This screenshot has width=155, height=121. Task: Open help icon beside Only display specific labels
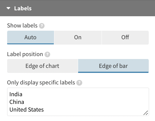pyautogui.click(x=79, y=83)
